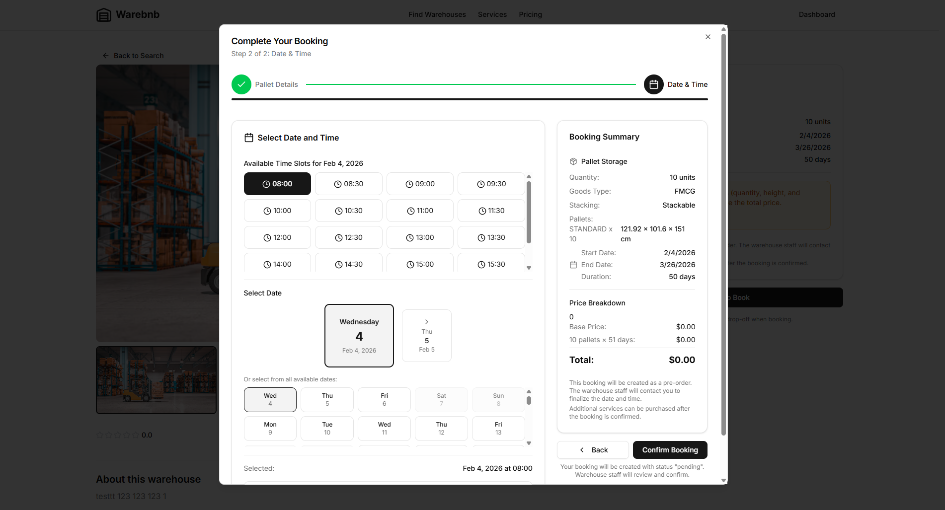Click the Back to Search link
Screen dimensions: 945x510
[139, 55]
